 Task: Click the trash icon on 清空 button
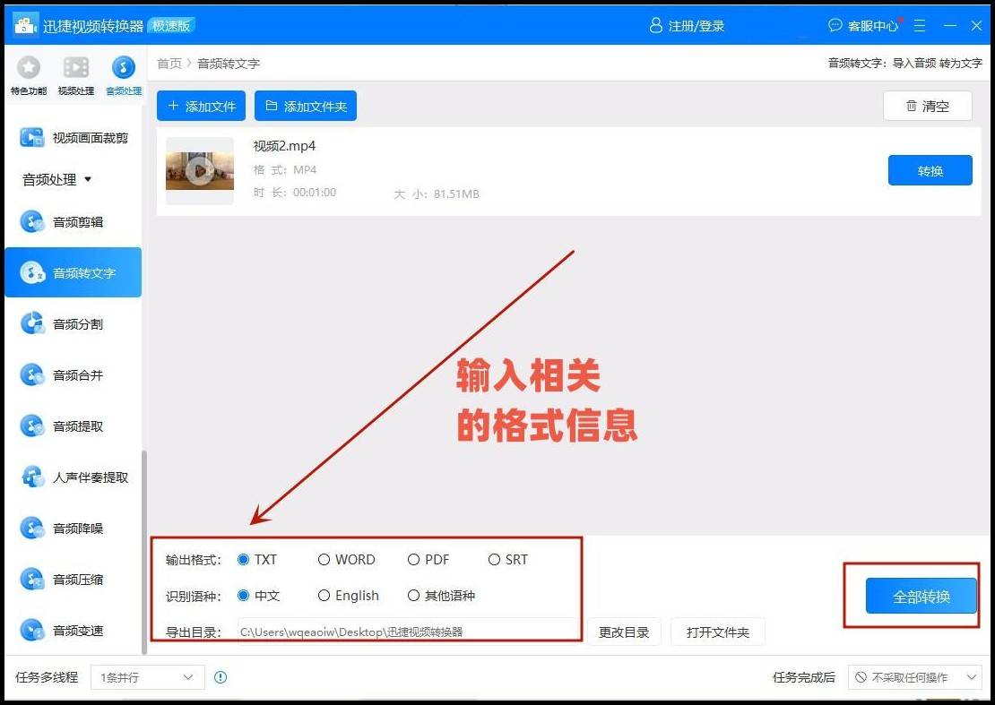tap(912, 106)
